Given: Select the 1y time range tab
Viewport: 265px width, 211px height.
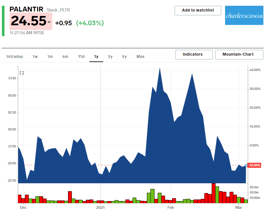Looking at the screenshot, I should coord(96,57).
